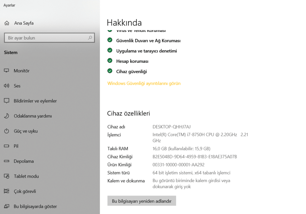Select the Bildirimler ve eylemler chat icon
This screenshot has height=214, width=306.
7,101
